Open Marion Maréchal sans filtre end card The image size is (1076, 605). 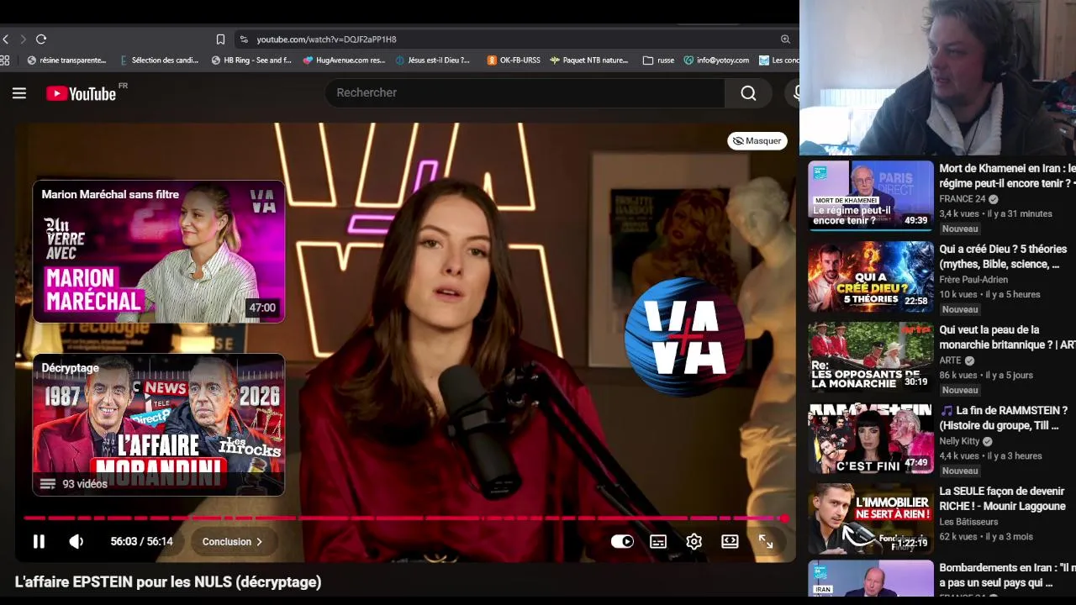pos(159,251)
